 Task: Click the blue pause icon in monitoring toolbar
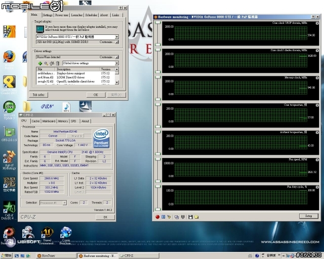click(x=163, y=217)
